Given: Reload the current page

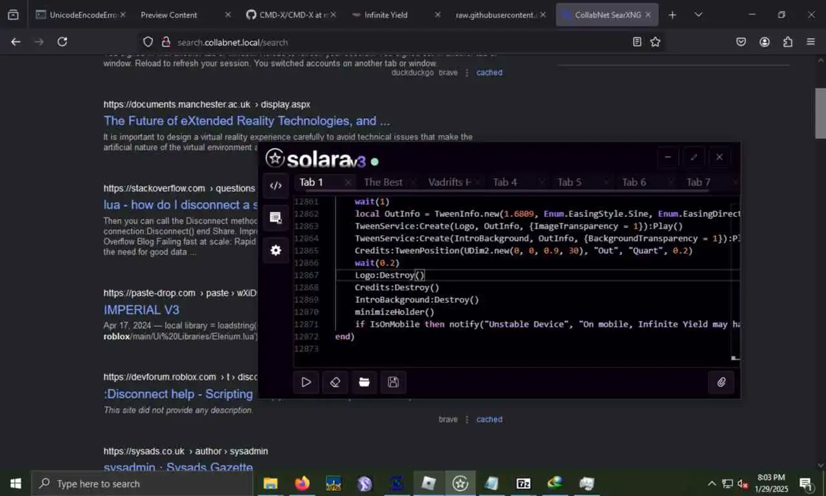Looking at the screenshot, I should pos(62,42).
